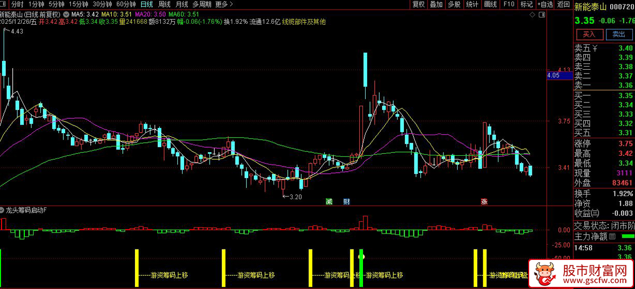This screenshot has height=289, width=635.
Task: Click the 统计 statistics button
Action: point(472,4)
